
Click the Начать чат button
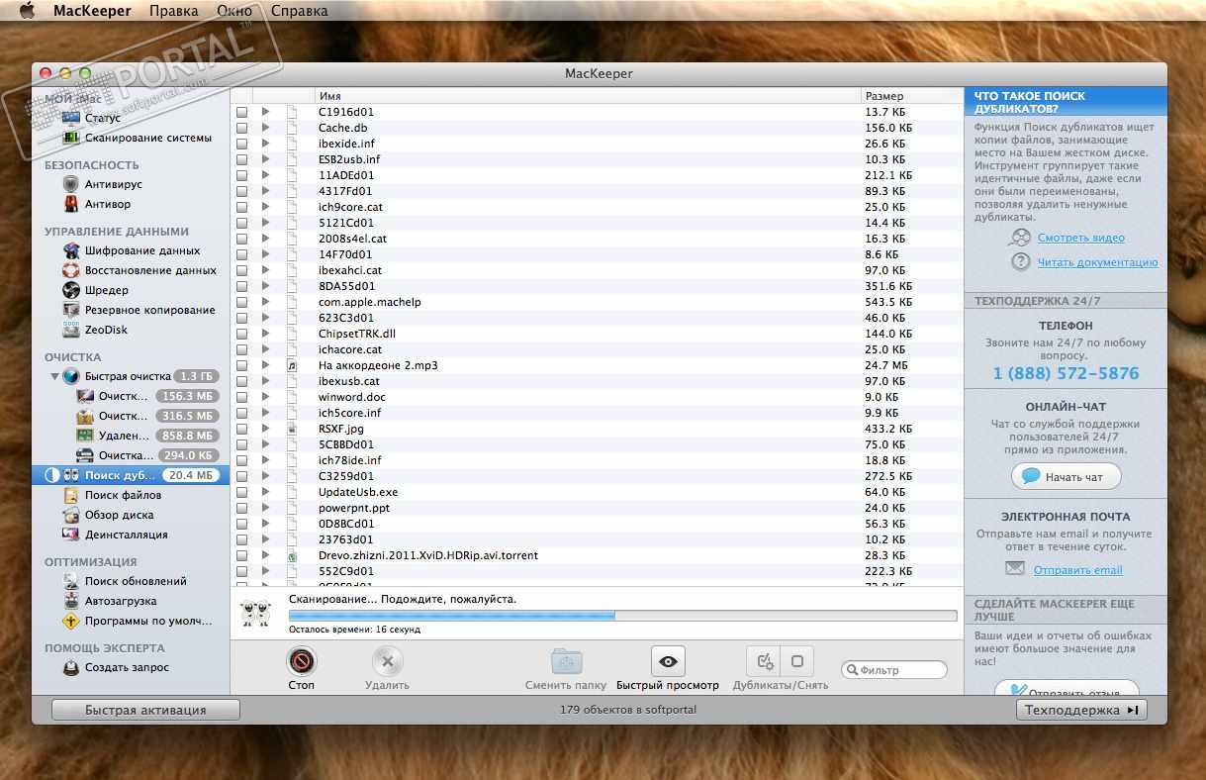[x=1067, y=477]
